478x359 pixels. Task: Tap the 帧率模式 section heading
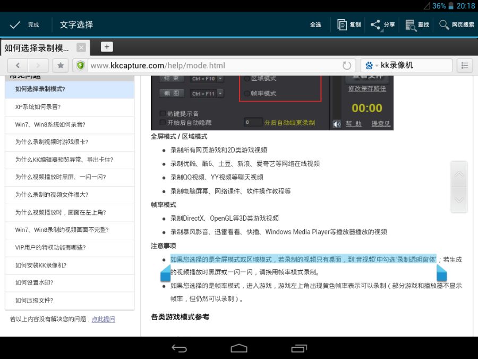point(164,205)
